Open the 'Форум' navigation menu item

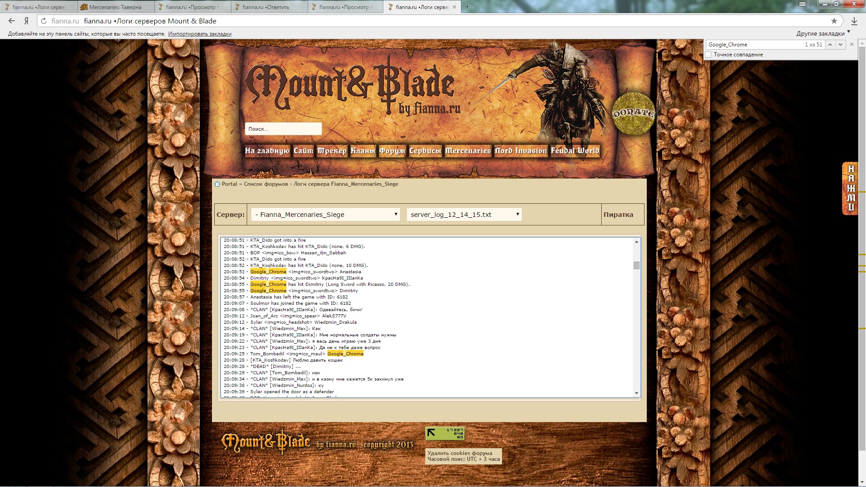pos(392,151)
